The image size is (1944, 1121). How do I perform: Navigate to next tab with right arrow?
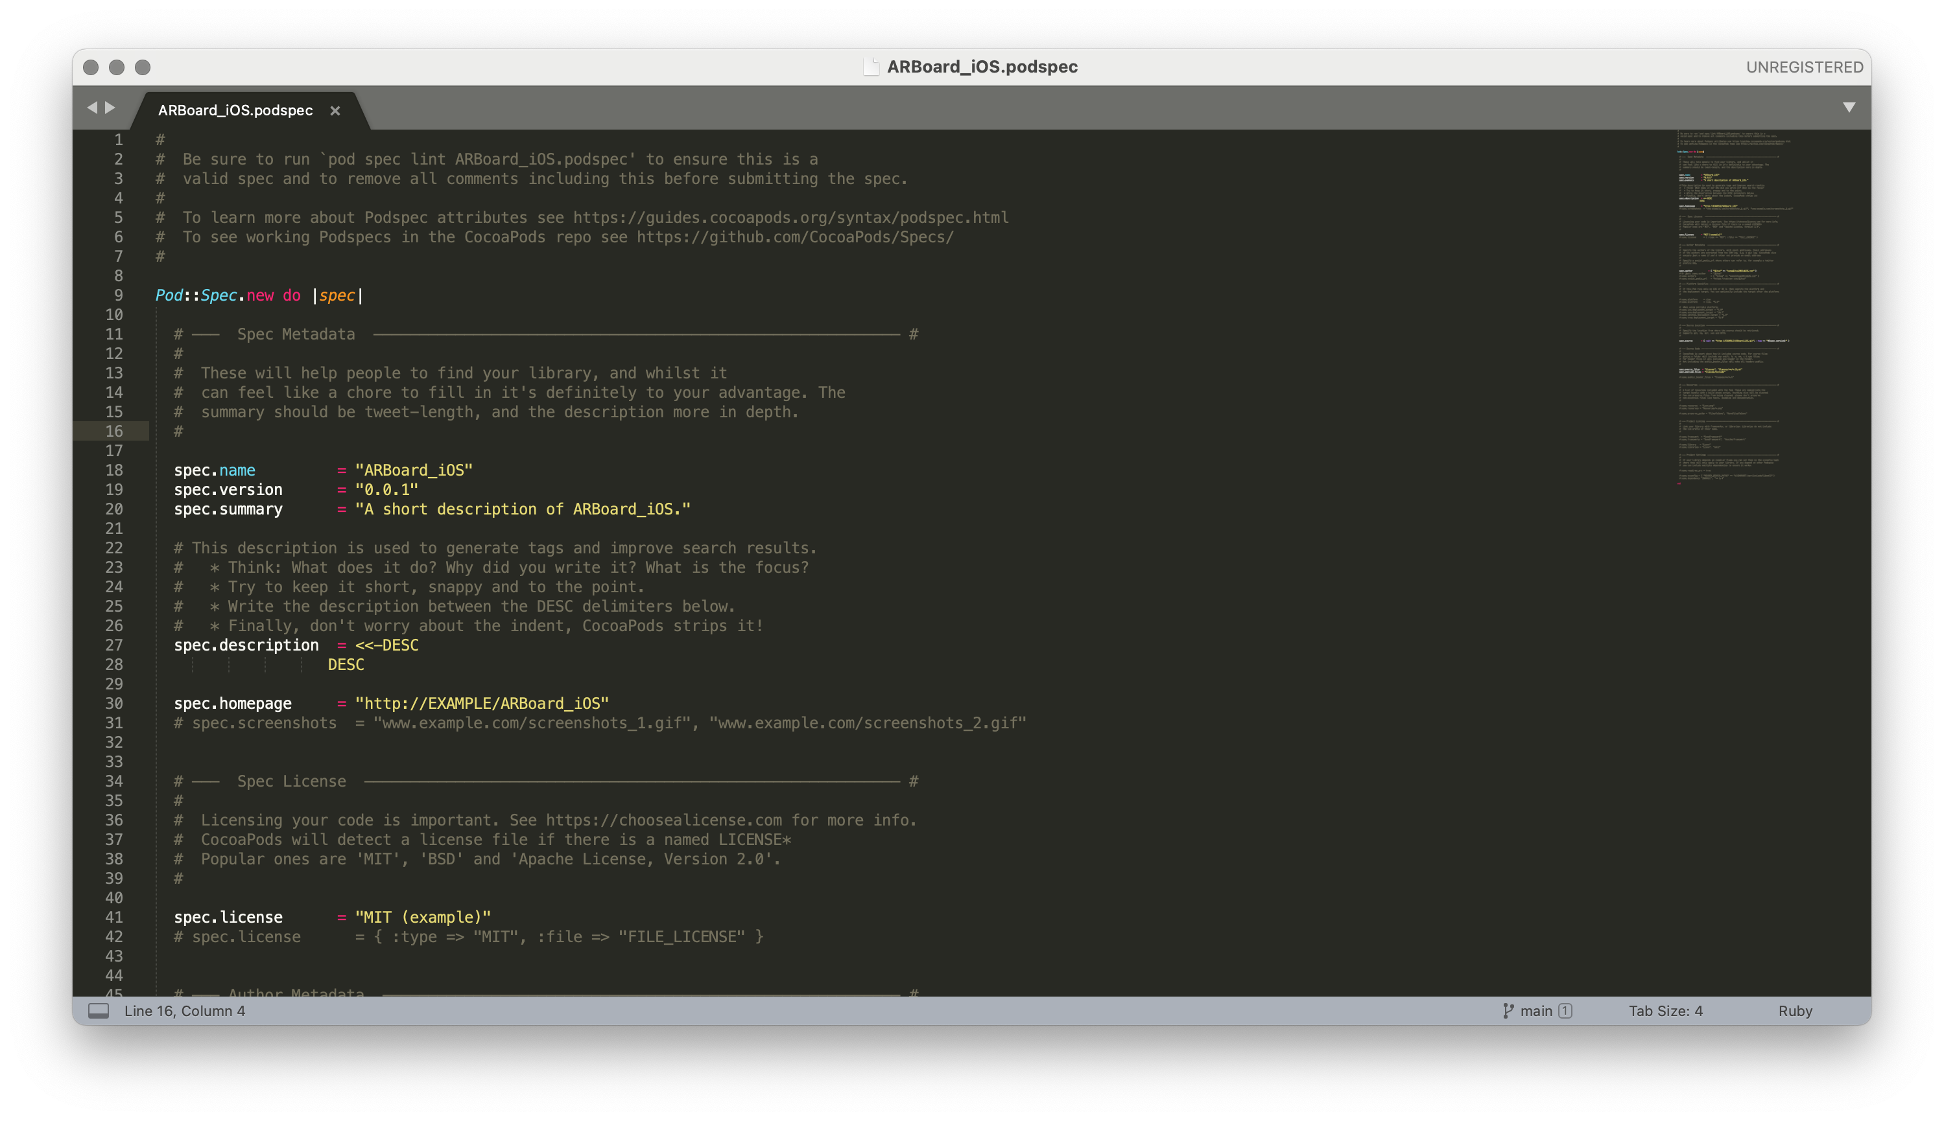click(x=111, y=108)
